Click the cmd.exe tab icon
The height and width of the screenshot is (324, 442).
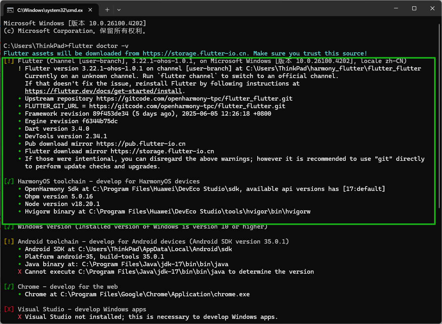(10, 10)
